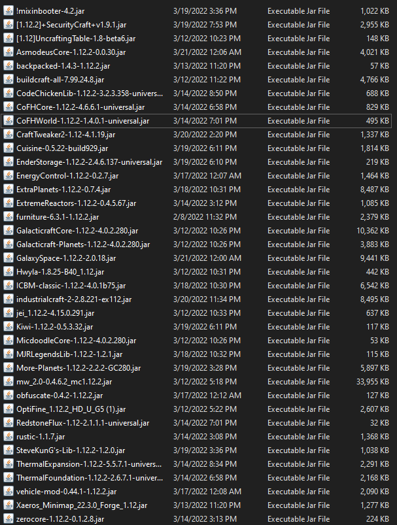Select MicdoodleCore-1.12.2-4.0.2.280.jar
The image size is (397, 525).
click(77, 341)
